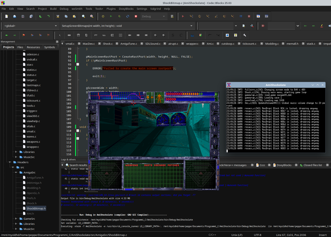Image resolution: width=331 pixels, height=237 pixels.
Task: Open Replace with the red magnifier icon
Action: [x=92, y=16]
